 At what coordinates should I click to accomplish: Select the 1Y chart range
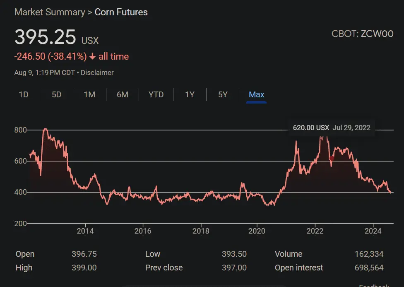190,94
